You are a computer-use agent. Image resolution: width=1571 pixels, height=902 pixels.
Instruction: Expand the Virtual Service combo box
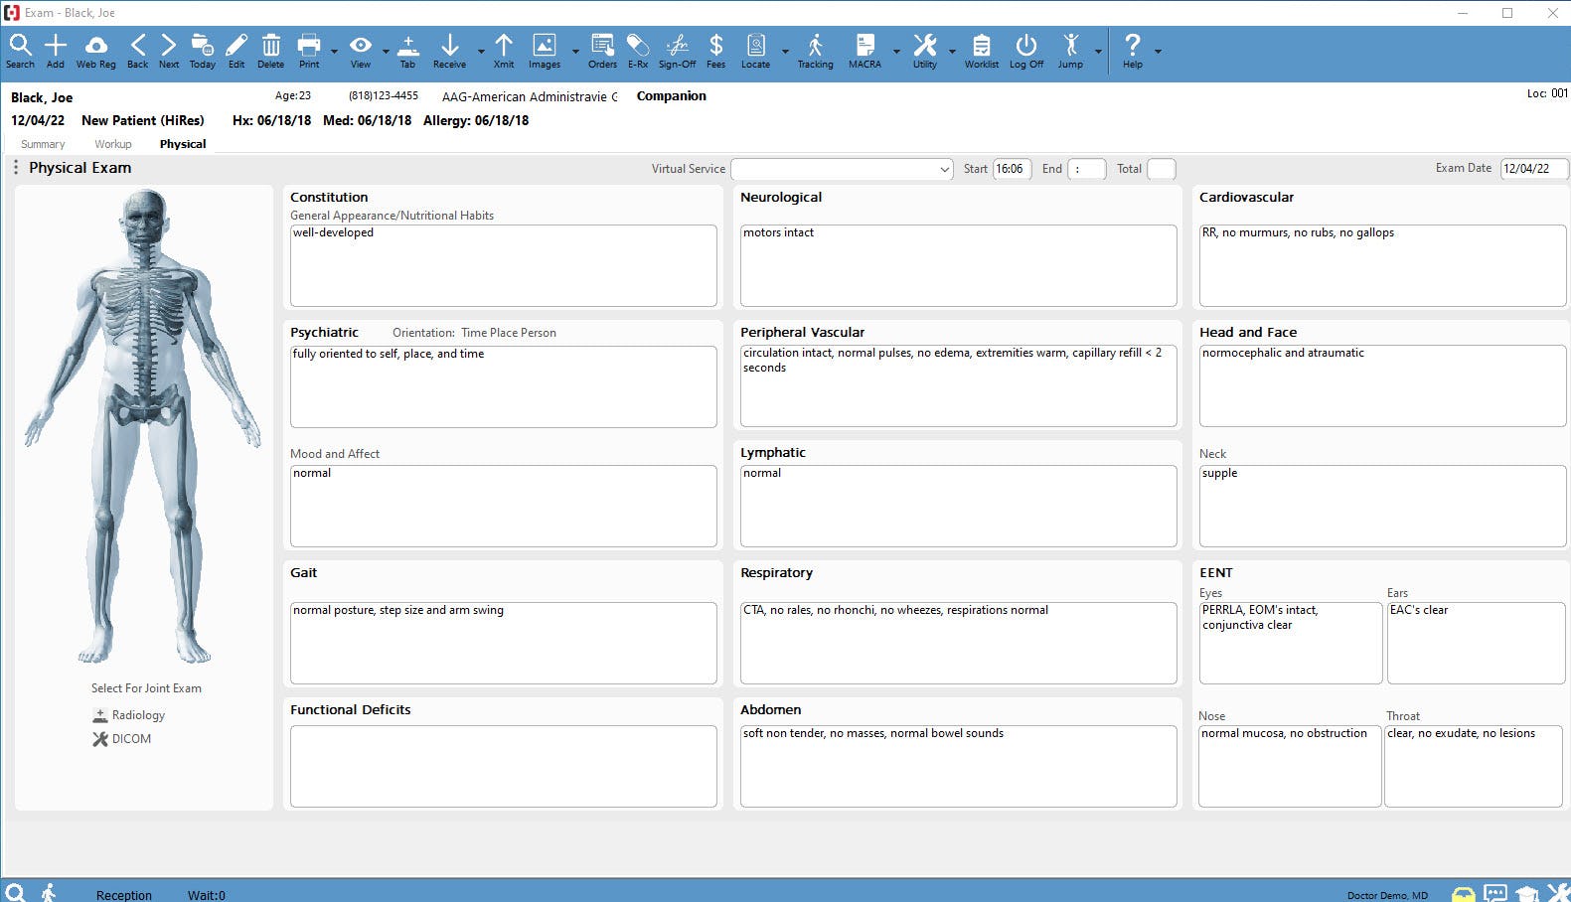[842, 169]
